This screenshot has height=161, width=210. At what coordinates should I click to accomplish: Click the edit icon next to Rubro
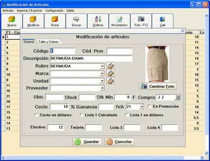pos(111,66)
